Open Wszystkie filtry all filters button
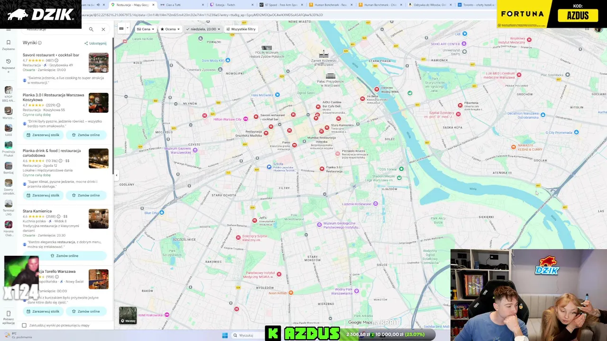This screenshot has height=341, width=607. tap(240, 29)
